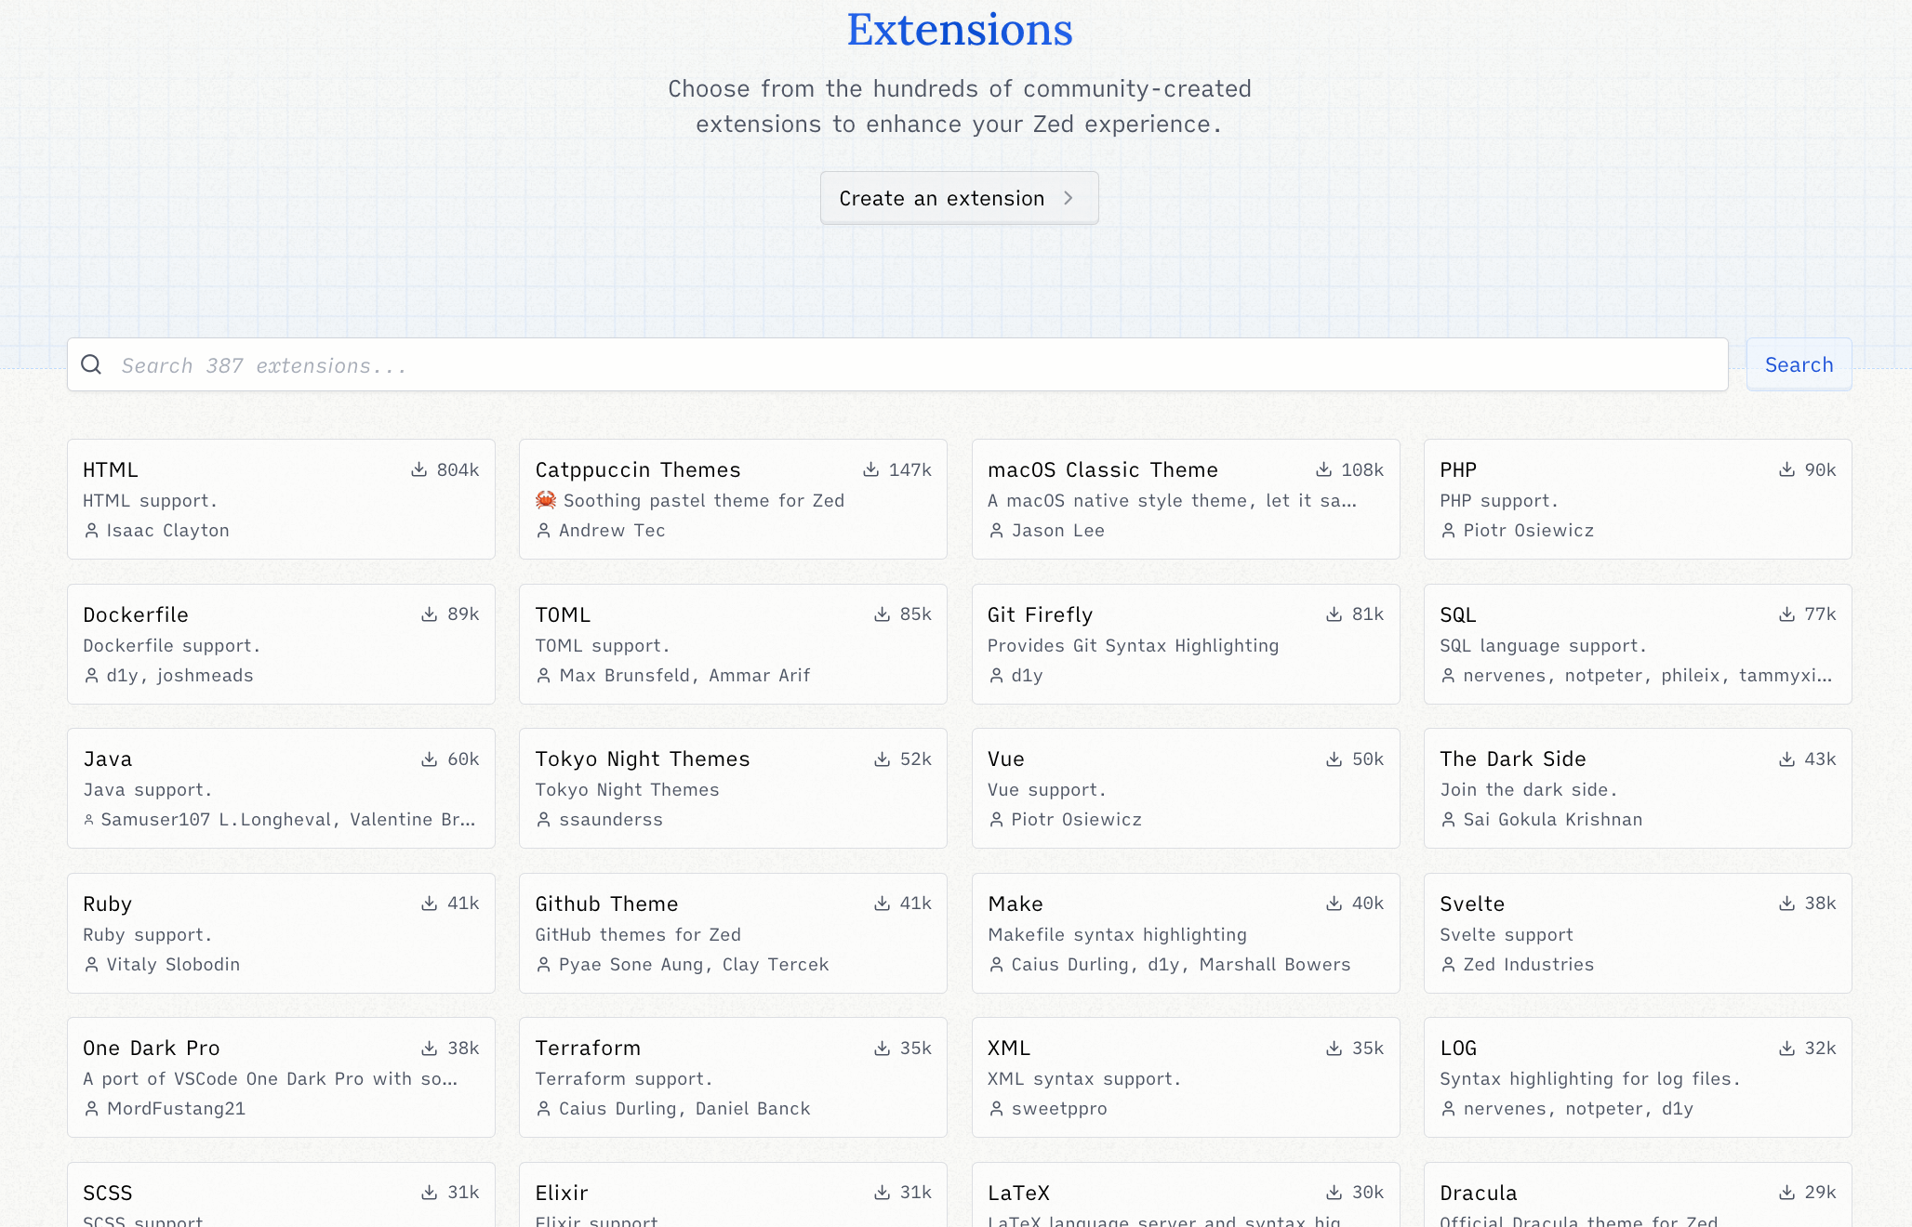
Task: Open the PHP extension card title
Action: point(1458,470)
